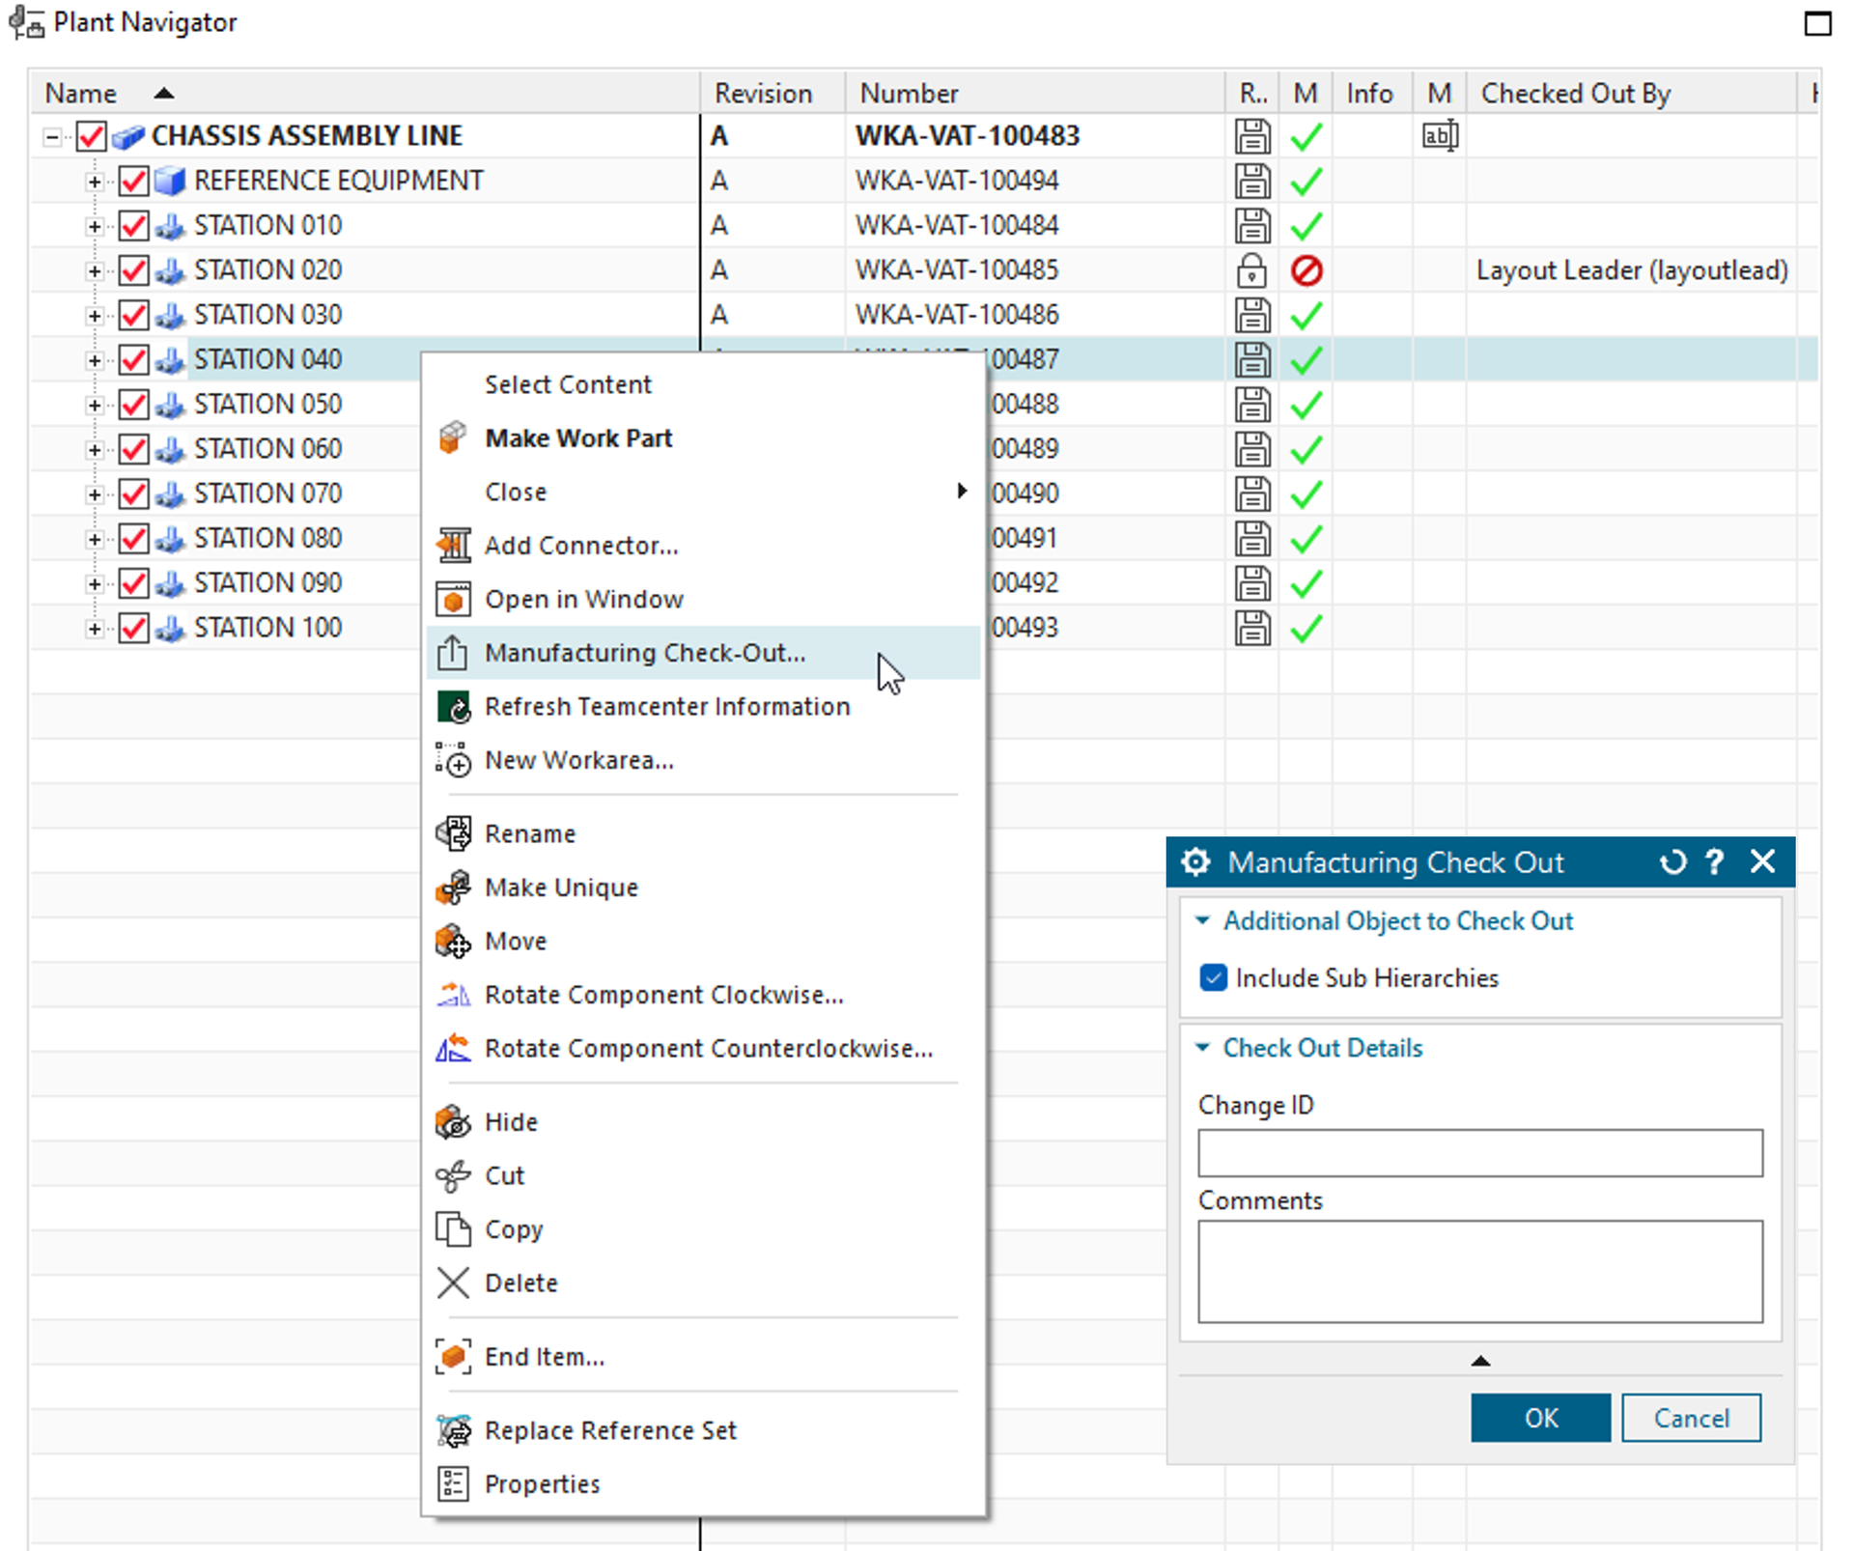This screenshot has height=1551, width=1854.
Task: Toggle the STATION 010 visibility checkbox
Action: [x=133, y=226]
